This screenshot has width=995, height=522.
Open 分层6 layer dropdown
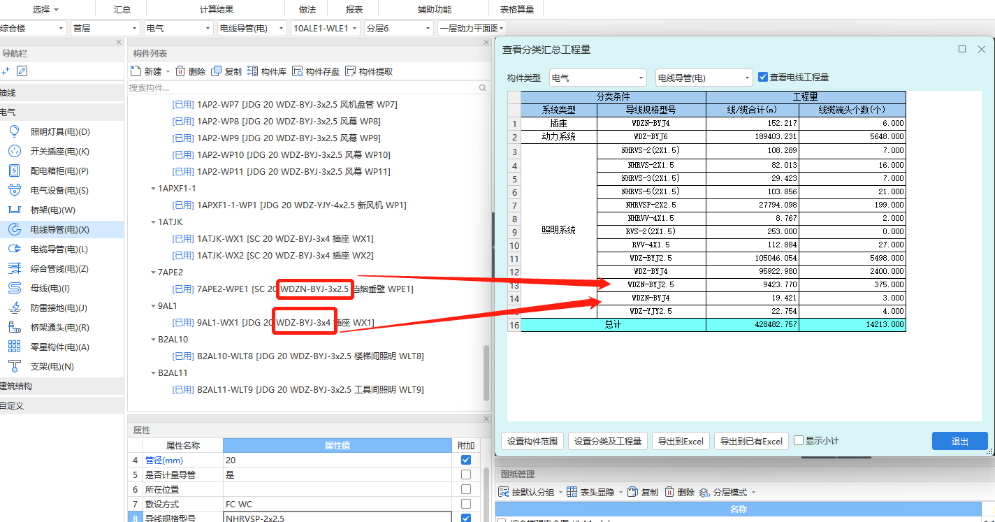399,29
